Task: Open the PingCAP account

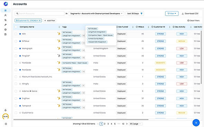Action: (x=26, y=56)
